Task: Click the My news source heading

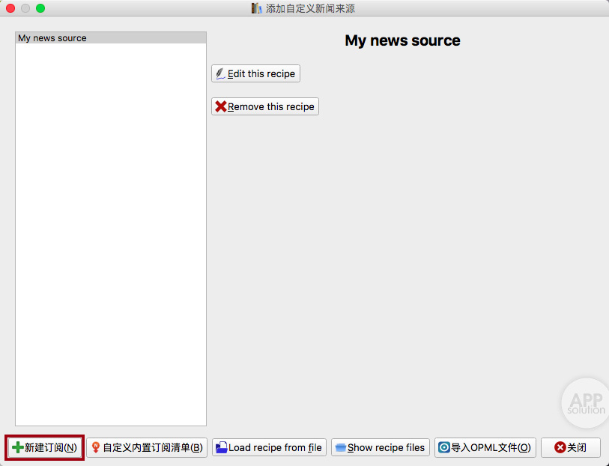Action: (x=402, y=40)
